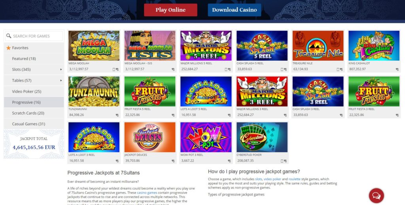Click the jackpot coins icon under Tunzamunni

pos(117,115)
